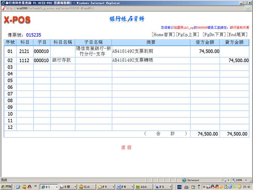
Task: Click the 返回 return link
Action: tap(126, 147)
